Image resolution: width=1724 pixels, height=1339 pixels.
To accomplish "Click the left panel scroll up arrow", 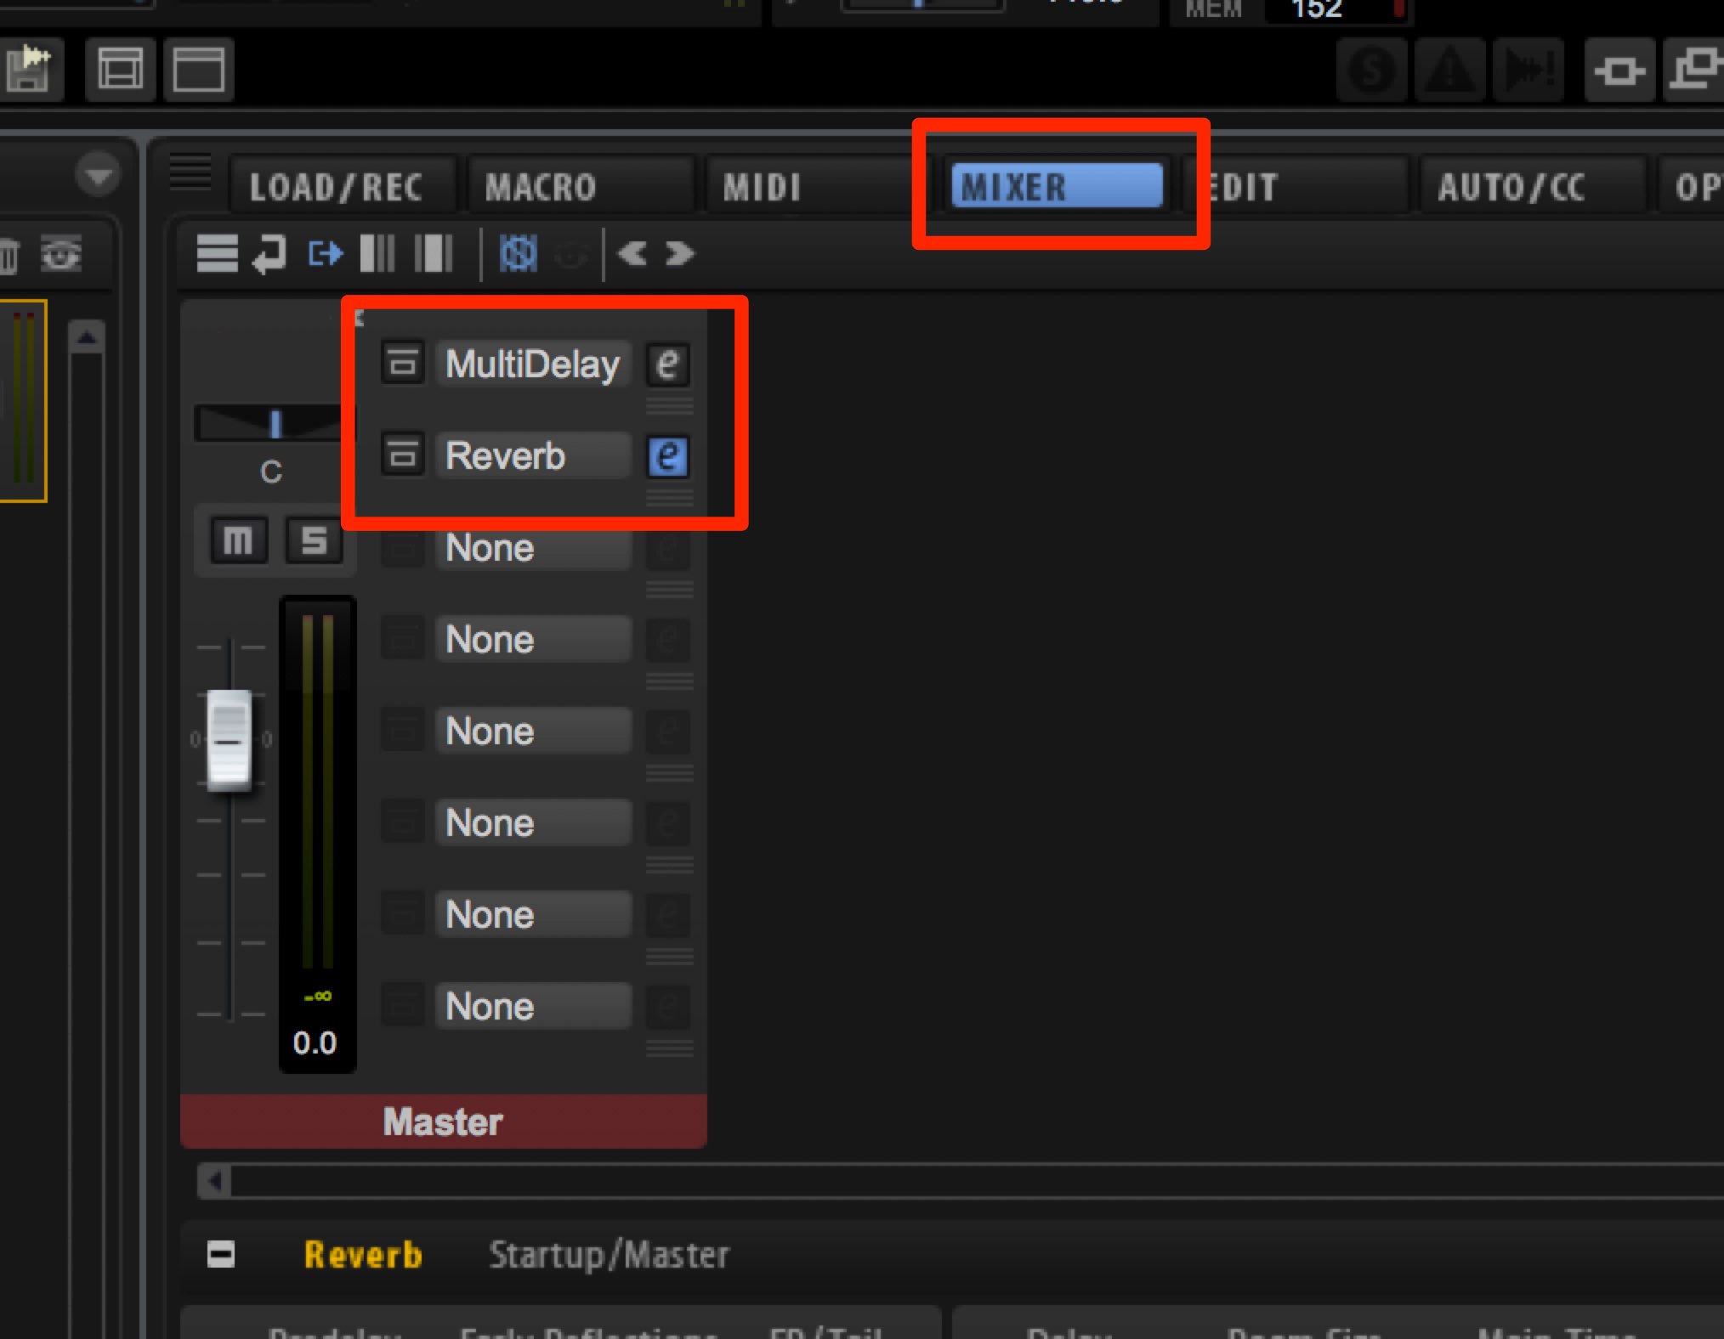I will pos(87,337).
